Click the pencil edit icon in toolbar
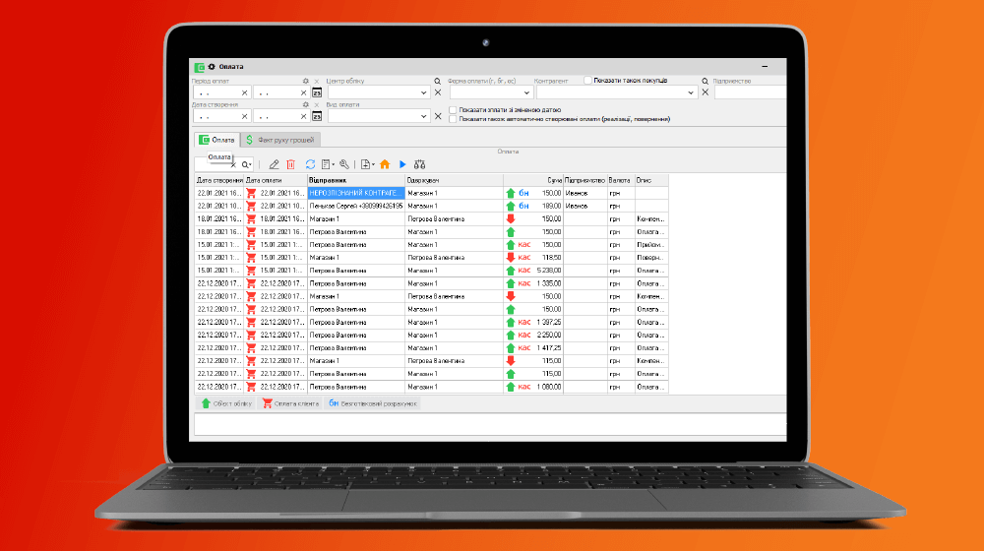 coord(275,164)
